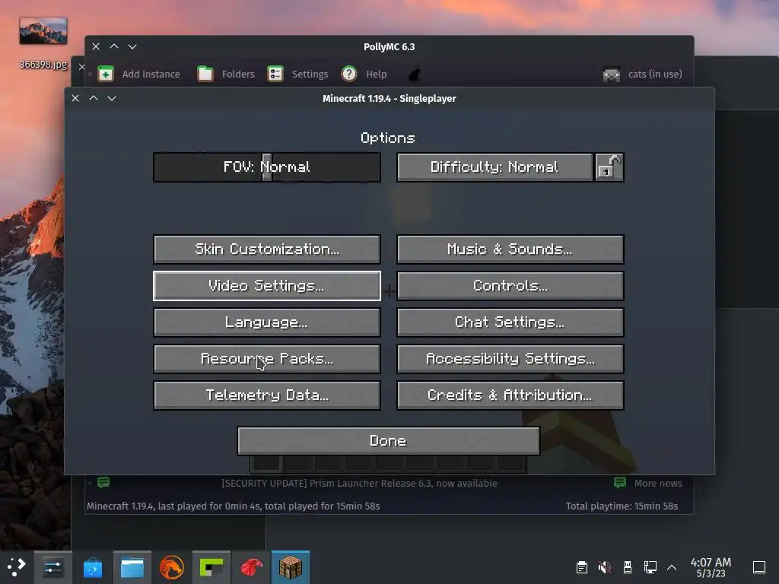Open Video Settings in Minecraft options
779x584 pixels.
point(267,286)
